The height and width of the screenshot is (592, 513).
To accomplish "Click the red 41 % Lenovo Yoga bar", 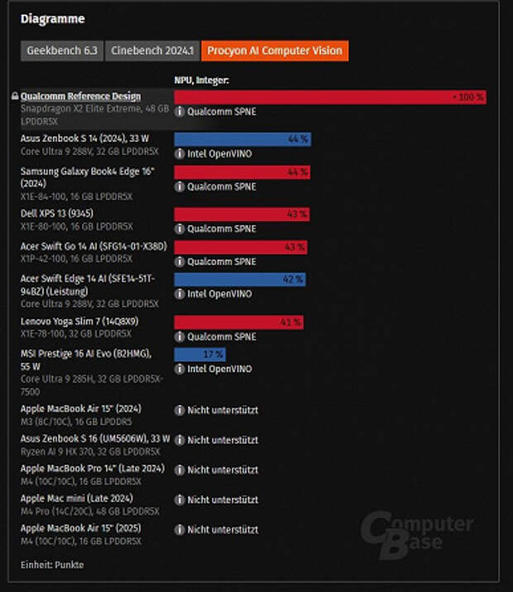I will (x=238, y=322).
